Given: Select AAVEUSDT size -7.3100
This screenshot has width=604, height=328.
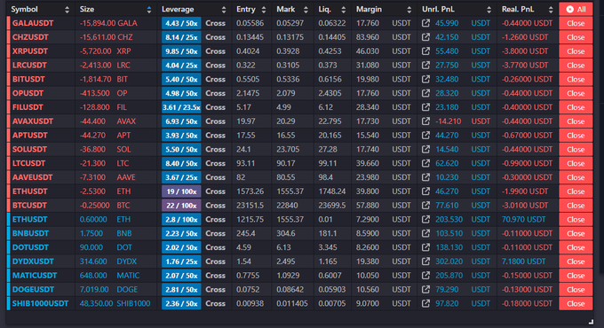Looking at the screenshot, I should click(x=92, y=177).
